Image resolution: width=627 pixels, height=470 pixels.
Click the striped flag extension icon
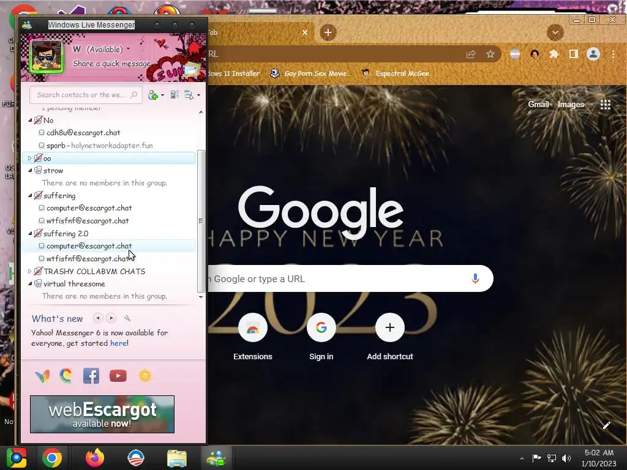pos(515,54)
